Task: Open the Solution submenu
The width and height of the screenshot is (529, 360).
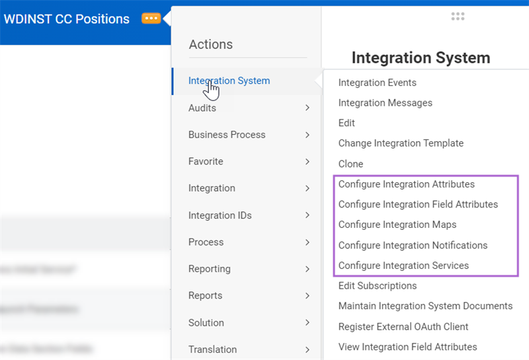Action: click(x=206, y=322)
